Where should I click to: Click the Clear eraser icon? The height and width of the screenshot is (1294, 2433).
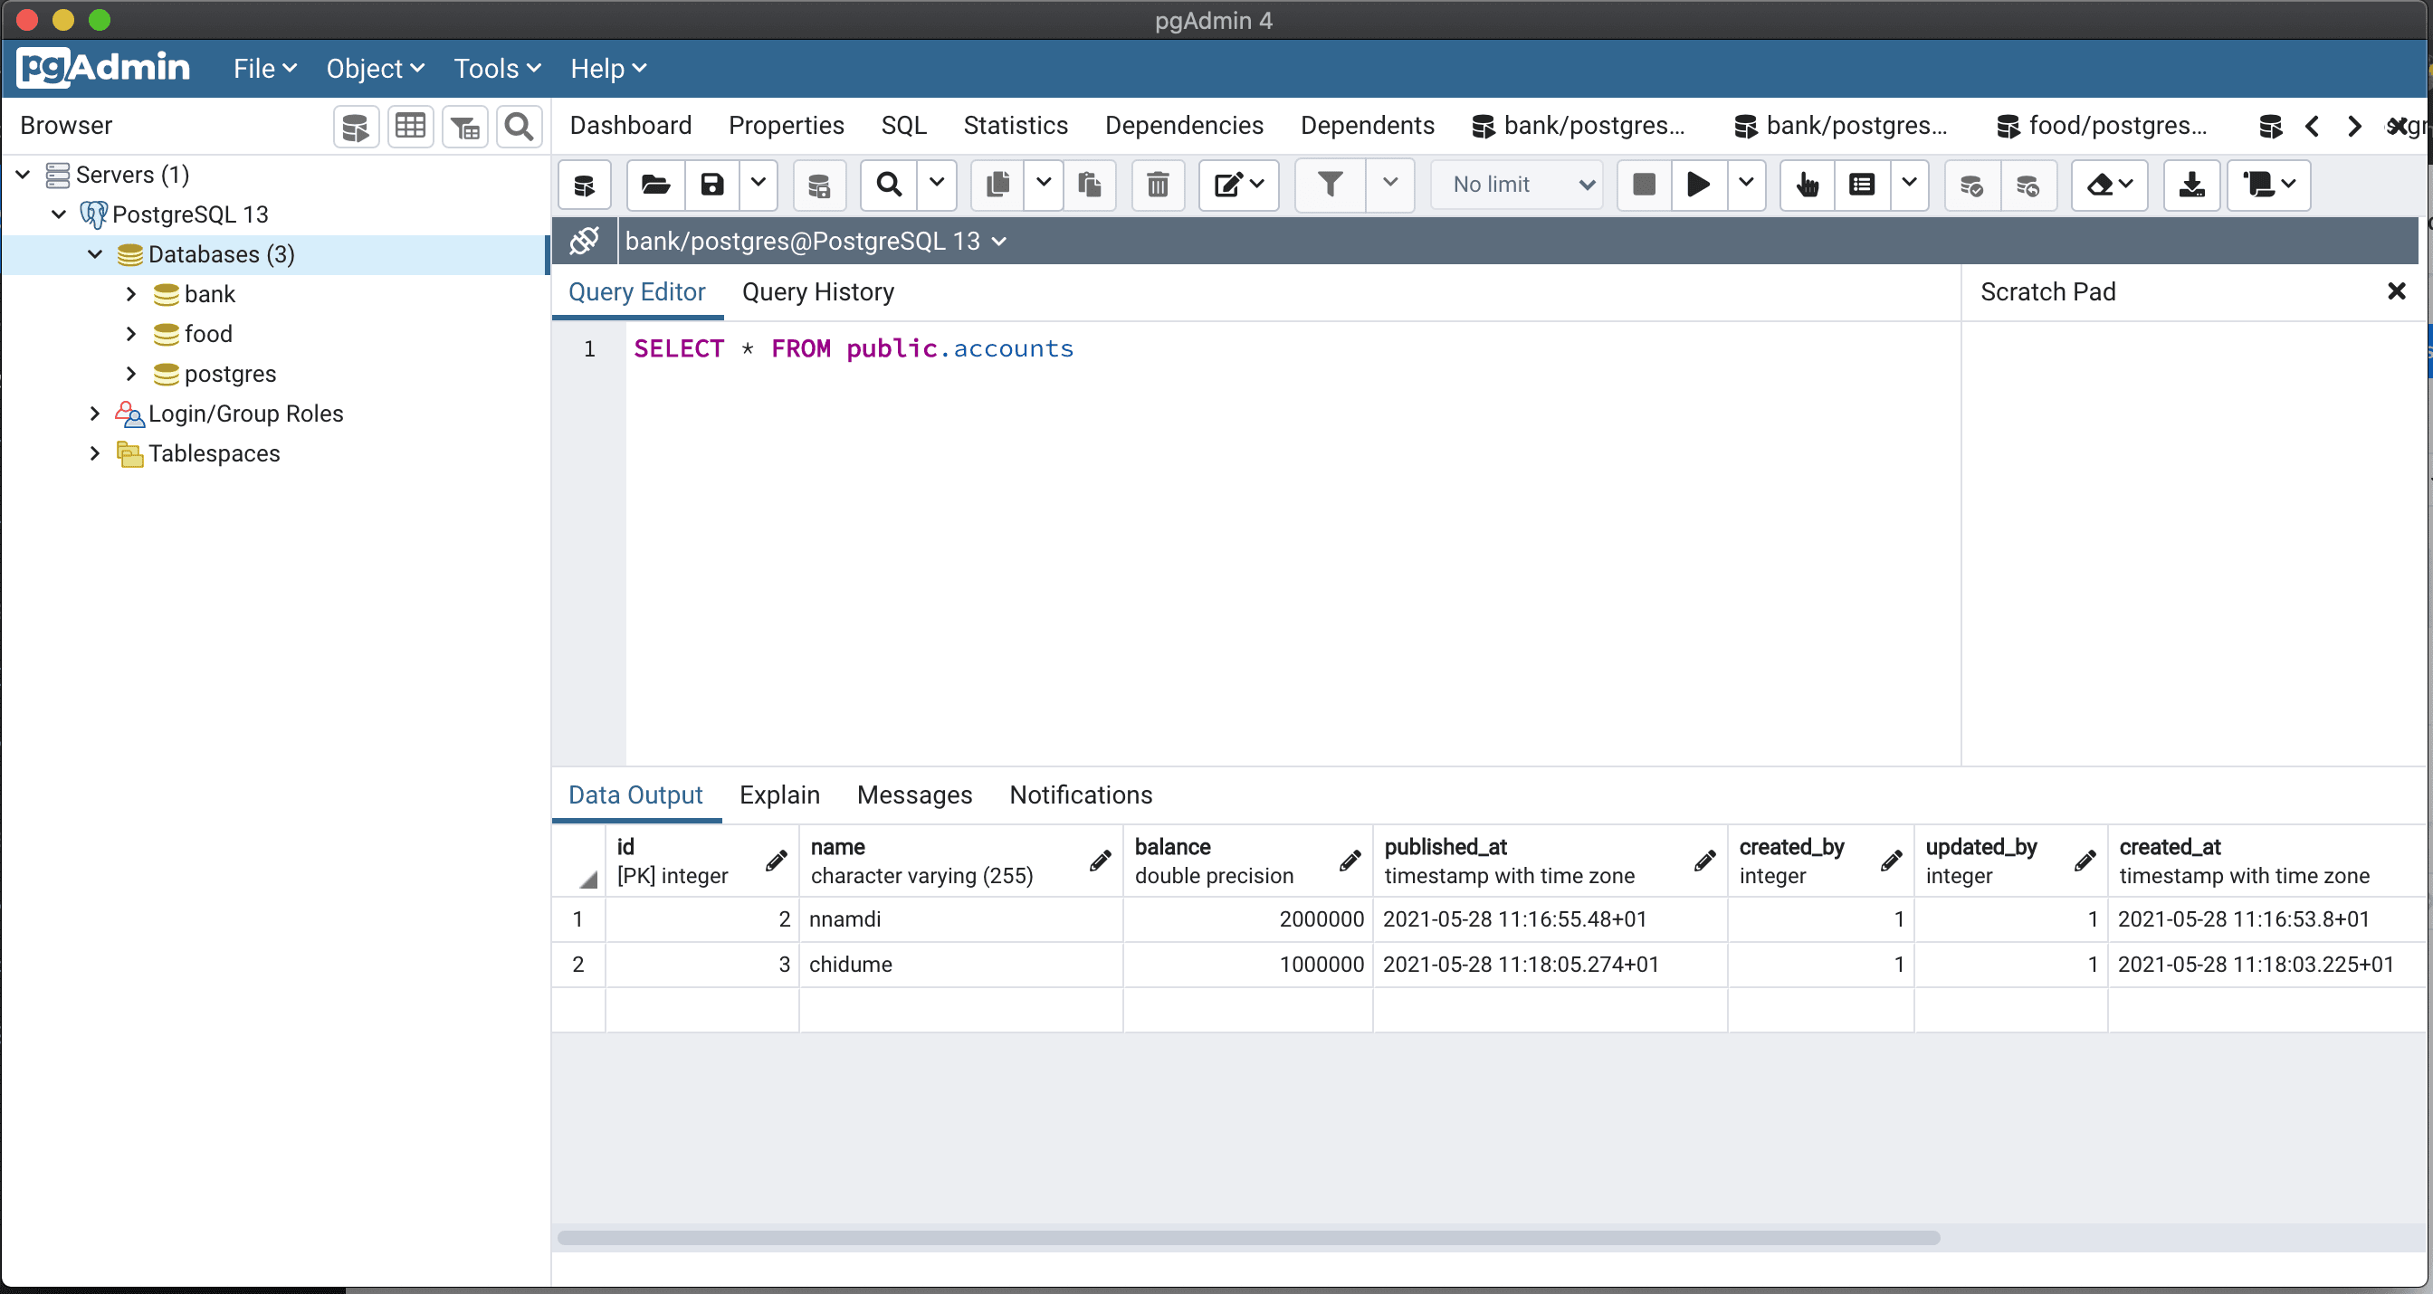(x=2109, y=186)
